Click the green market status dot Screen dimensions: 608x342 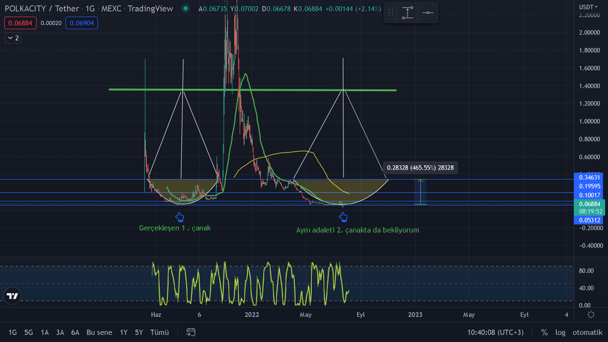coord(186,9)
